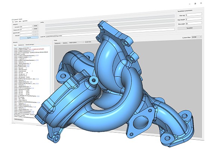Open the Convert menu
Screen dimensions: 216x149
[16, 22]
